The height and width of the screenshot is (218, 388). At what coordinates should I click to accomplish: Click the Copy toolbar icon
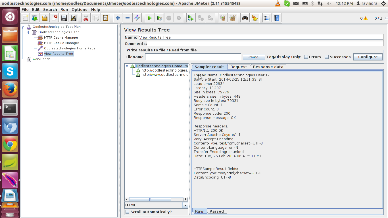[x=96, y=18]
